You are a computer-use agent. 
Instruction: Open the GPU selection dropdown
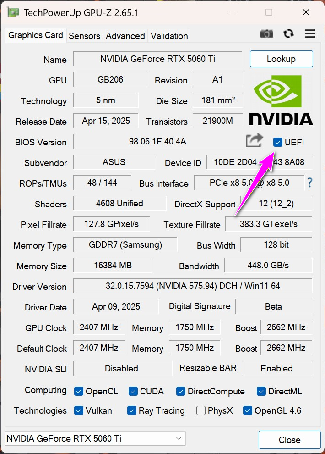tap(95, 438)
